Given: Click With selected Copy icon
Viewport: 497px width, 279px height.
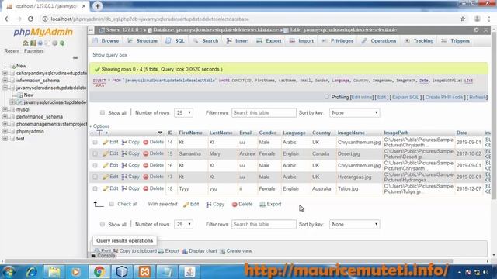Looking at the screenshot, I should [209, 205].
